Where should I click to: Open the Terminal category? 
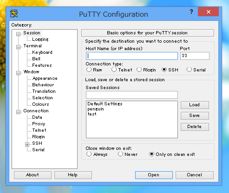coord(33,46)
